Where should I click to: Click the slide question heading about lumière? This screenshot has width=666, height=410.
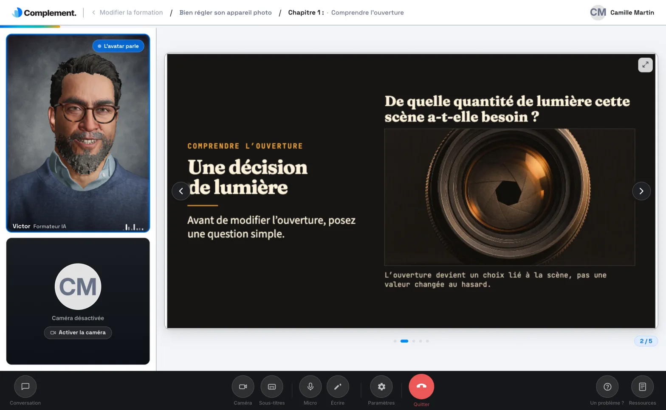[507, 109]
